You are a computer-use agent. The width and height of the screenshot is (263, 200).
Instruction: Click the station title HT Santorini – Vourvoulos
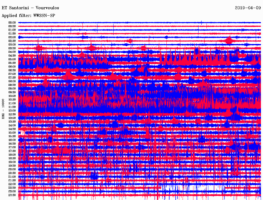[30, 8]
